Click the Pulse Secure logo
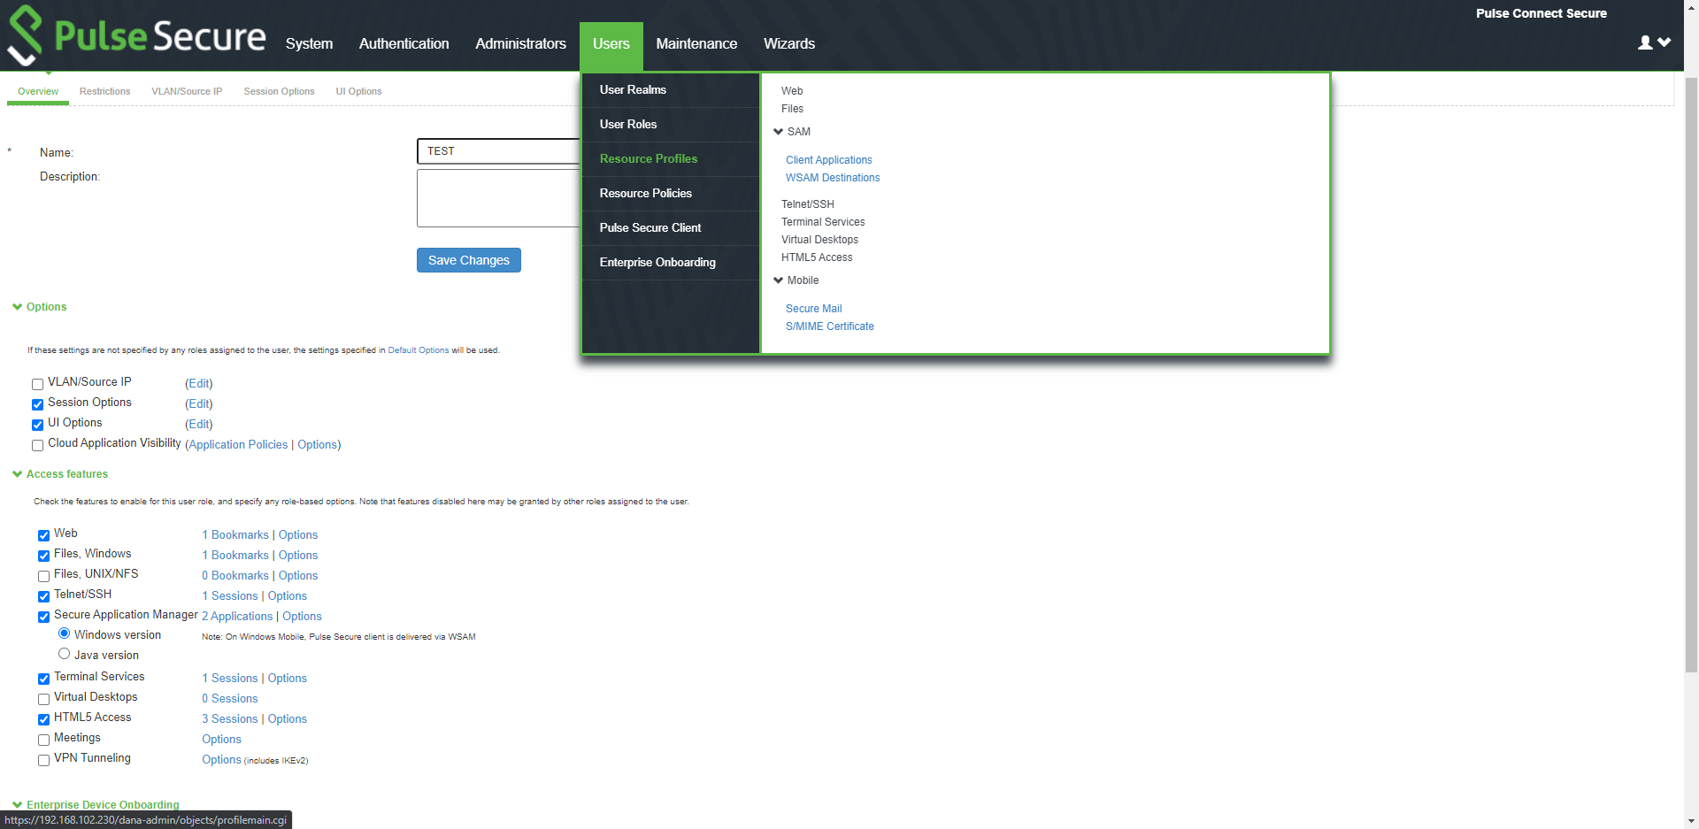 136,35
